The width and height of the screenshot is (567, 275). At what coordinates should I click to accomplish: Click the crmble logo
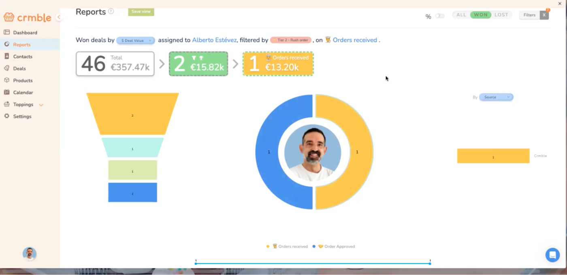point(27,17)
